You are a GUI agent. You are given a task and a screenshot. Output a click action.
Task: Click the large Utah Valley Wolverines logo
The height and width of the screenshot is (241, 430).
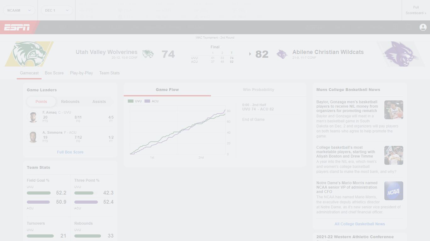[x=29, y=54]
